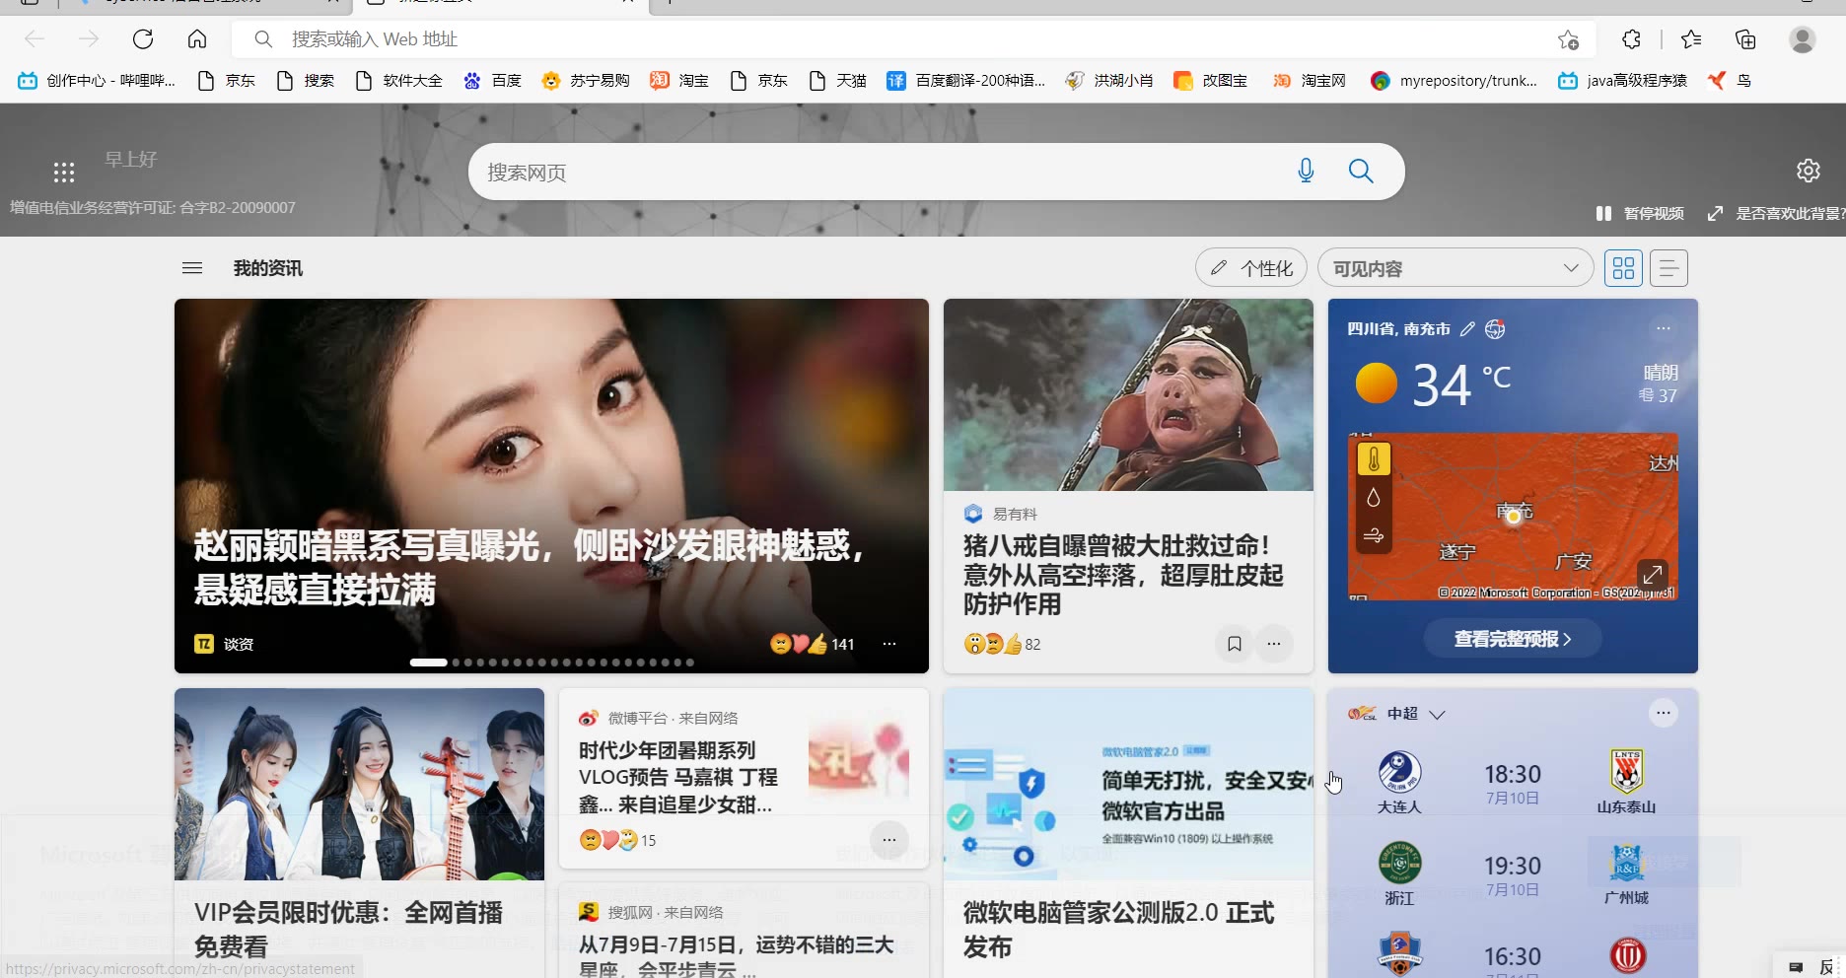Click 个性化 button
Viewport: 1846px width, 978px height.
(x=1251, y=268)
